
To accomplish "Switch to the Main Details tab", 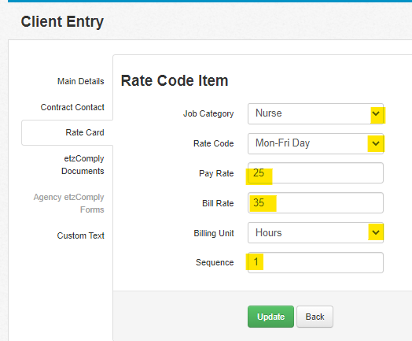I will pyautogui.click(x=81, y=81).
